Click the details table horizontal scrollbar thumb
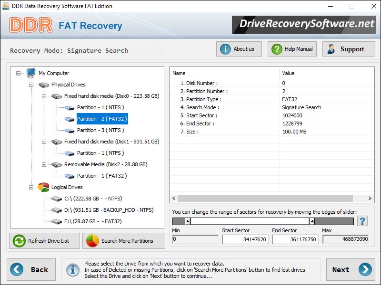Screen dimensions: 381x285 coord(265,198)
